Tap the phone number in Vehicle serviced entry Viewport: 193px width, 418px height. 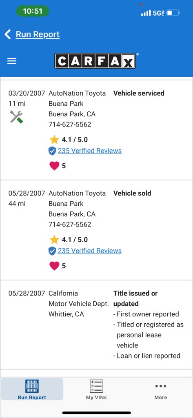pos(70,125)
